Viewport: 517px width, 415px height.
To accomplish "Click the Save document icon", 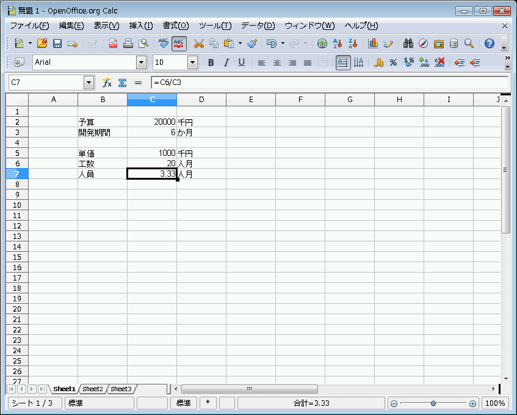I will point(57,43).
